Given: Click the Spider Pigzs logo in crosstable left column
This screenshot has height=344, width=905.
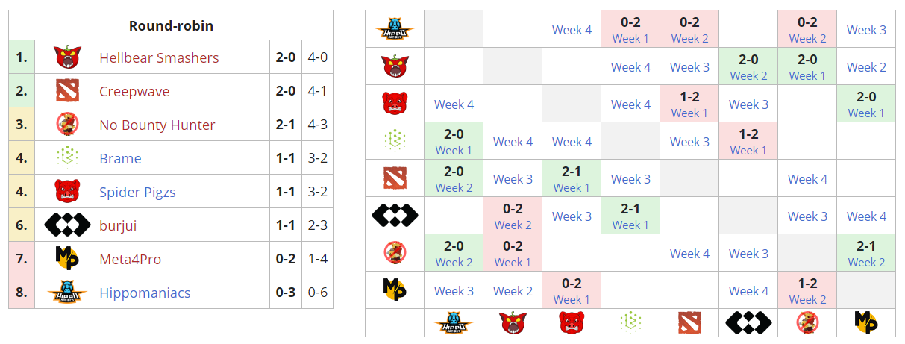Looking at the screenshot, I should [x=395, y=104].
